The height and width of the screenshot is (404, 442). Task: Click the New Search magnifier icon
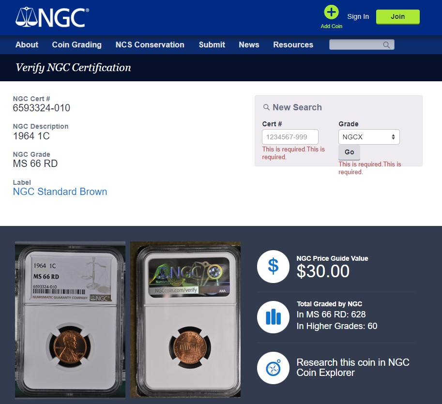[266, 107]
